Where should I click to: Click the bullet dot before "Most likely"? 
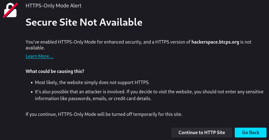[32, 83]
